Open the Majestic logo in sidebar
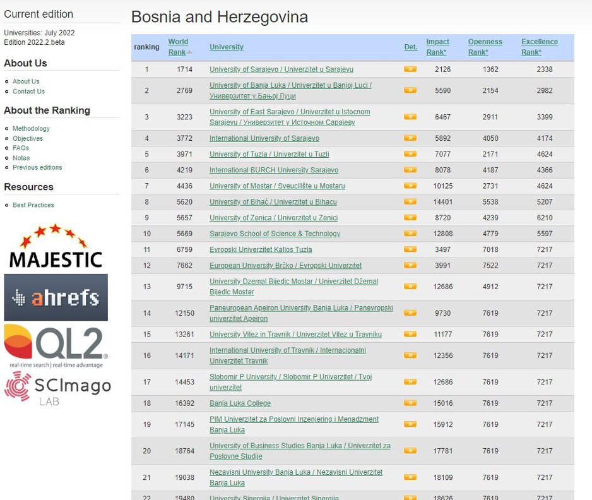 56,246
